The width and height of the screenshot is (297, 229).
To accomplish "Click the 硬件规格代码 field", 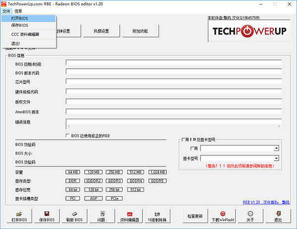I will (x=174, y=92).
